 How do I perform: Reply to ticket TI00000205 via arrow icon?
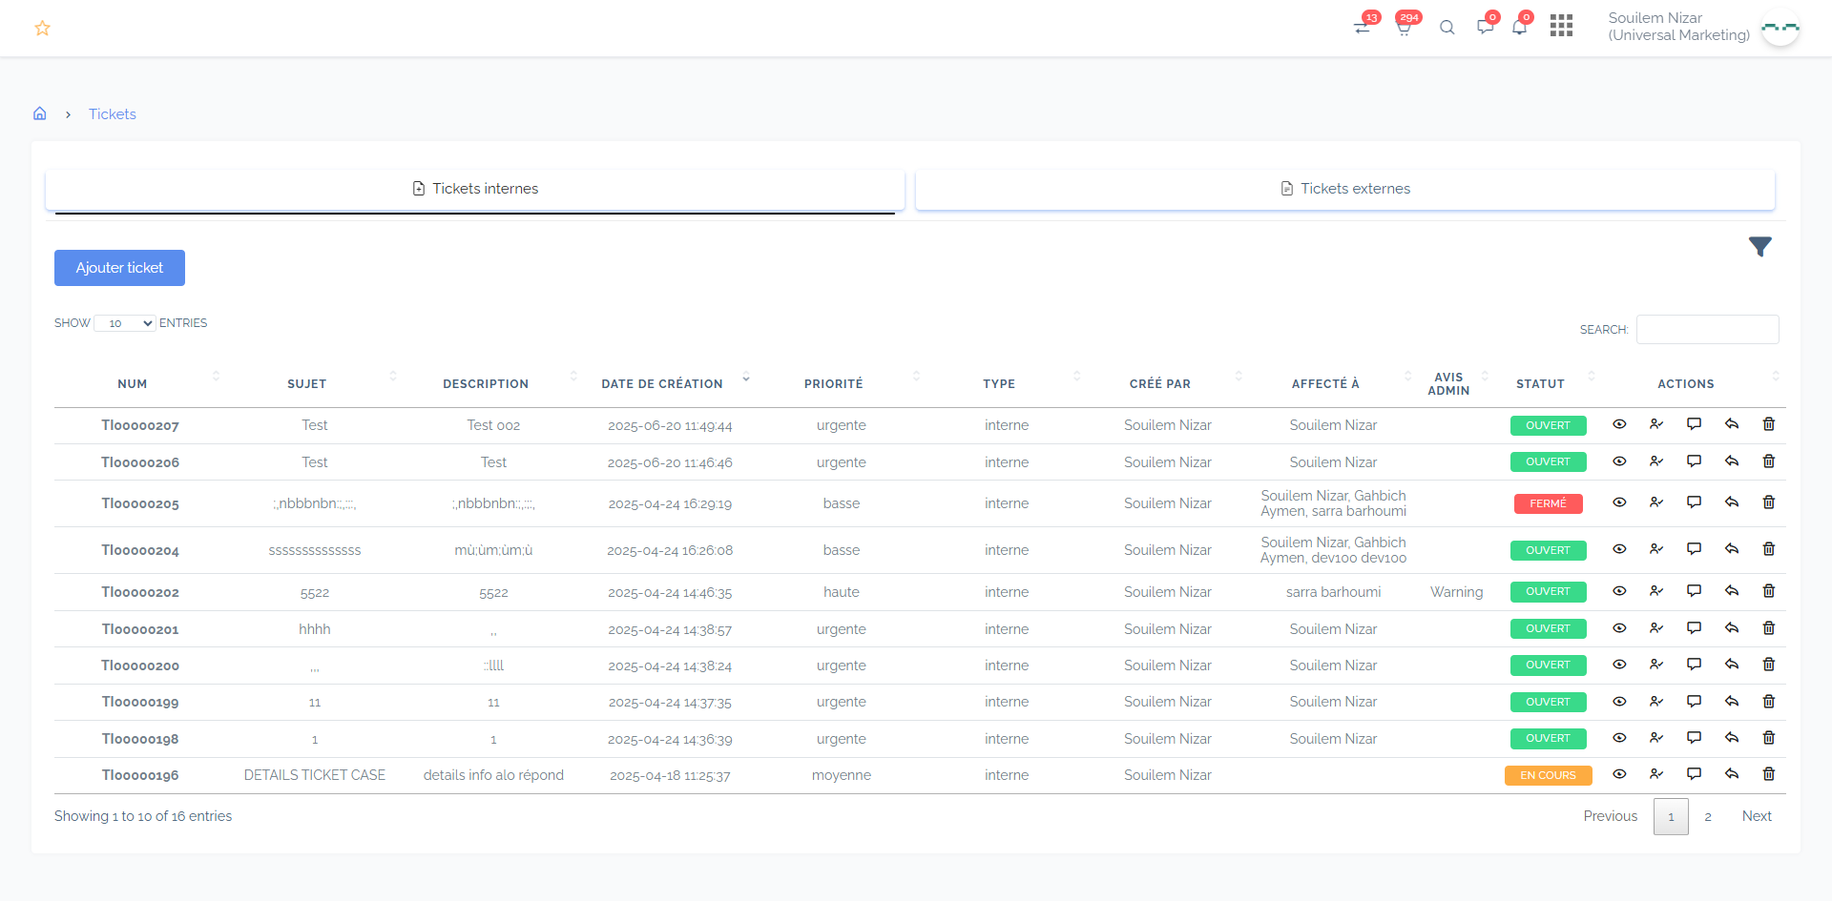point(1731,502)
